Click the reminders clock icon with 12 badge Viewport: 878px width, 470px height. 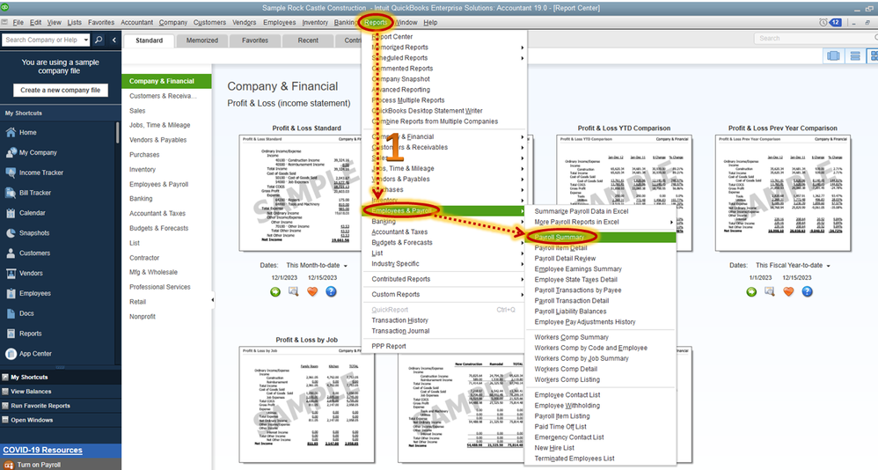pos(830,22)
